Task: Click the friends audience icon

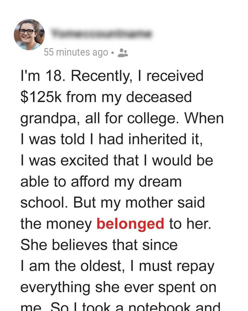Action: (123, 52)
